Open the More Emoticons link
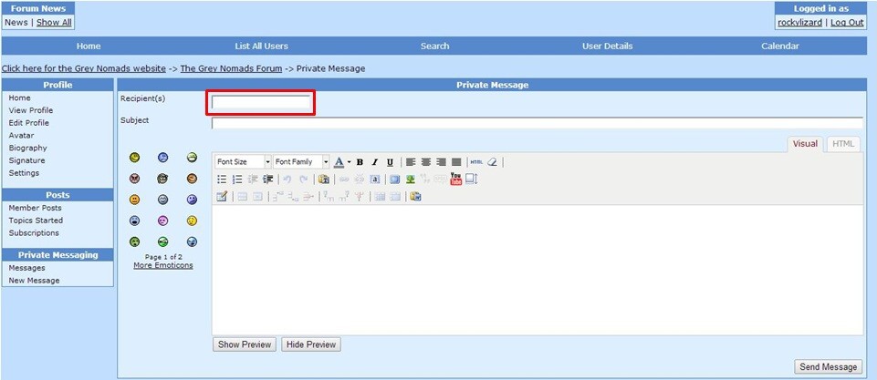This screenshot has height=380, width=877. [163, 266]
